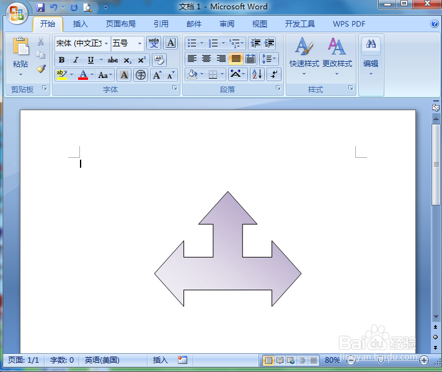Expand the numbering list dropdown arrow
This screenshot has height=372, width=442.
click(223, 43)
